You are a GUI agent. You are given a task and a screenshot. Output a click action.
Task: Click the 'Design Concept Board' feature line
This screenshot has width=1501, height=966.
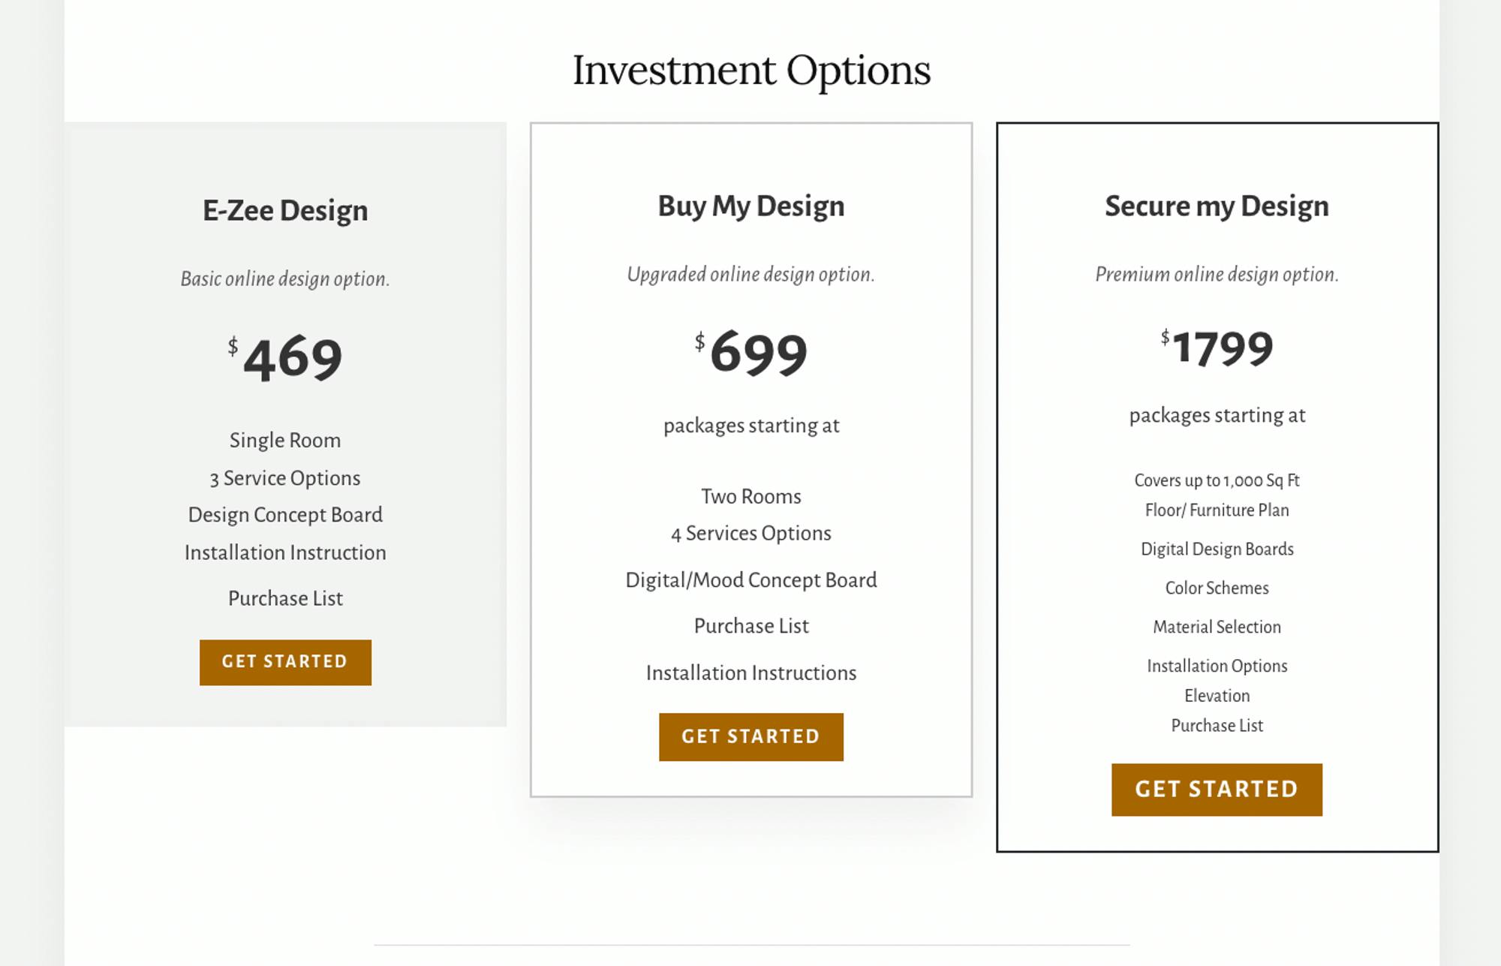pyautogui.click(x=285, y=515)
